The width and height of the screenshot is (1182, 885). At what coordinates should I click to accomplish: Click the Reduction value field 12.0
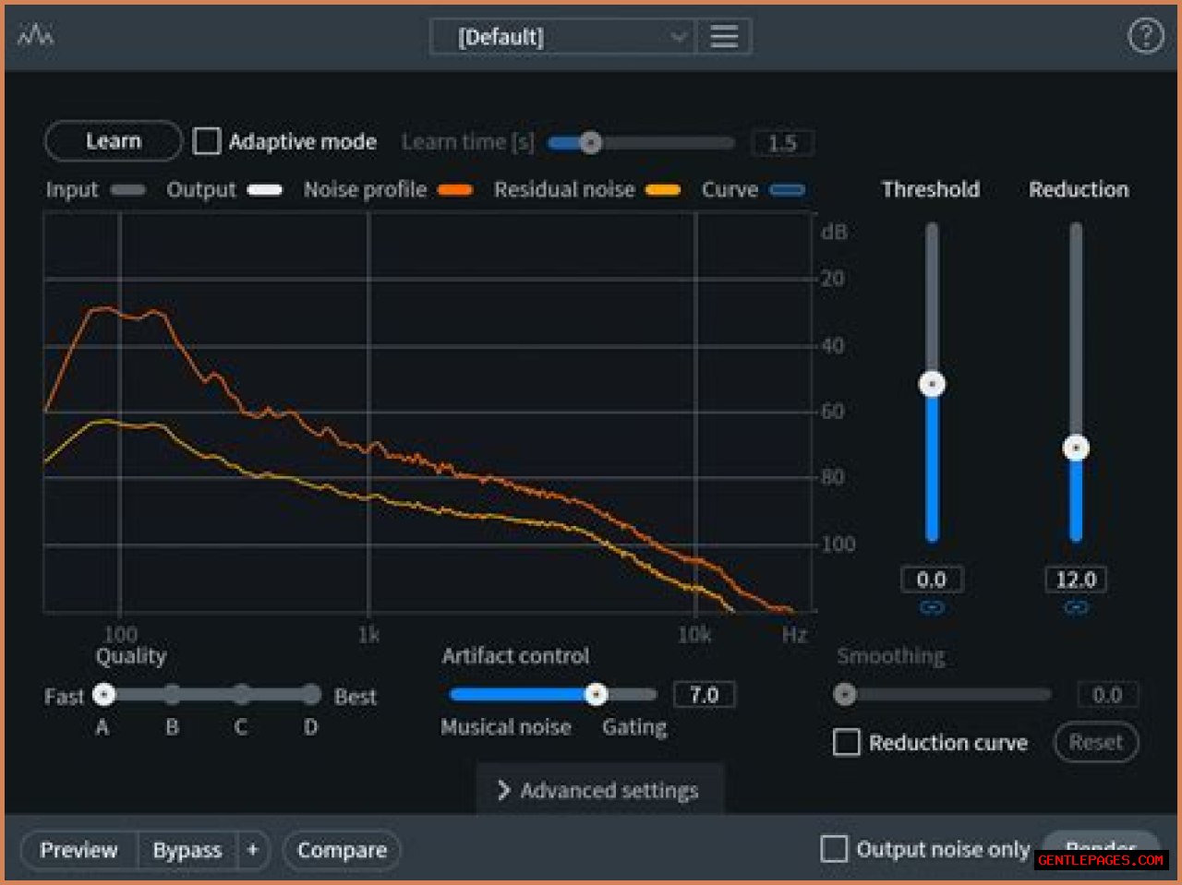1076,580
